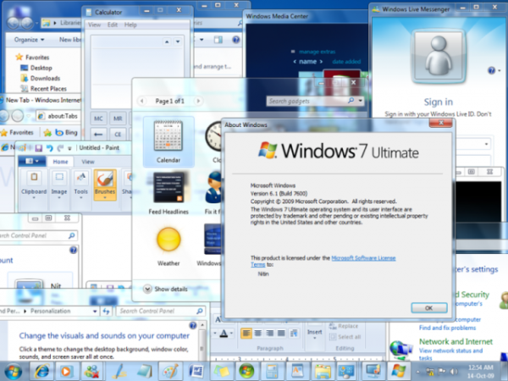Screen dimensions: 508x381
Task: Click Select all in WordPad Editing group
Action: [x=345, y=337]
